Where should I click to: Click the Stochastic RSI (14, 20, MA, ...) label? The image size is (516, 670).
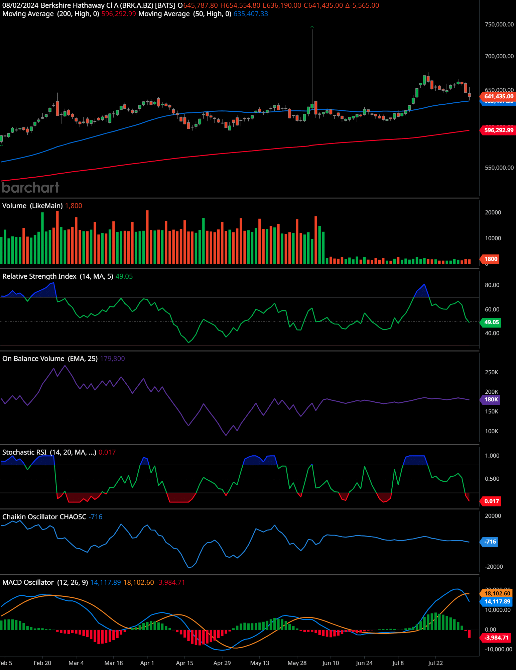coord(49,452)
